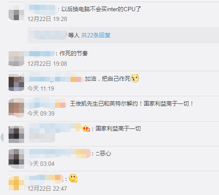Viewport: 219px width, 195px height.
Task: Open avatar of the inter CPU commenter
Action: (x=16, y=13)
